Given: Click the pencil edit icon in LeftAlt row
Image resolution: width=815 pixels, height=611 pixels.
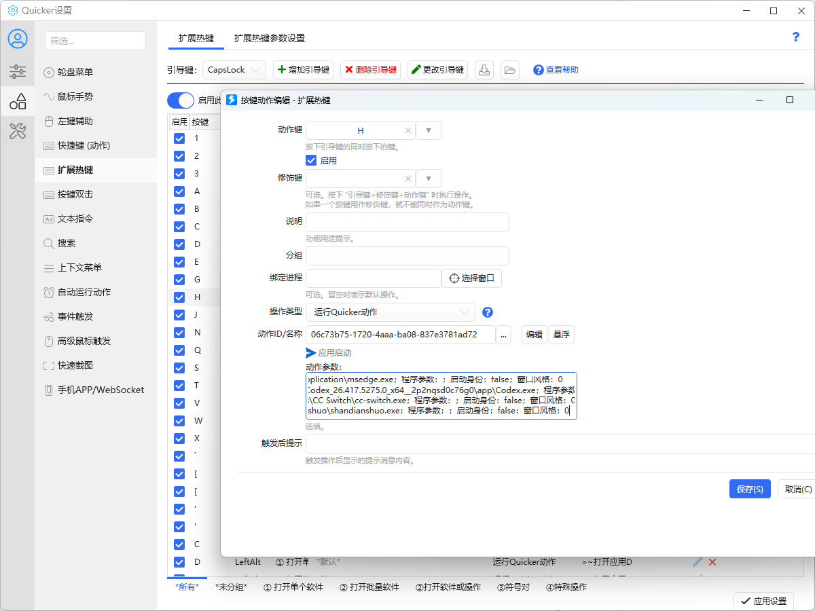Looking at the screenshot, I should tap(697, 562).
